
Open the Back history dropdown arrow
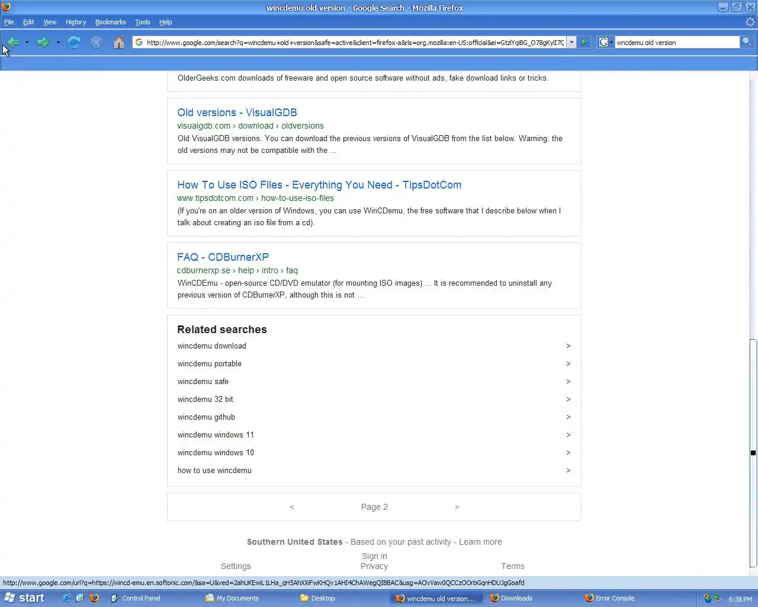pos(27,42)
